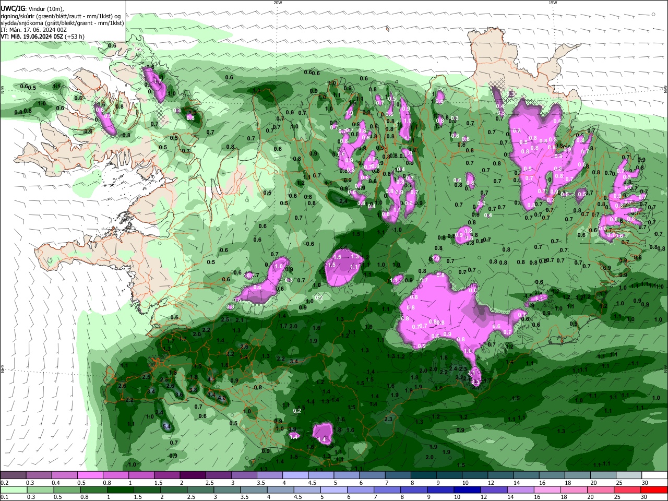Click the '15W' longitude label

553,3
